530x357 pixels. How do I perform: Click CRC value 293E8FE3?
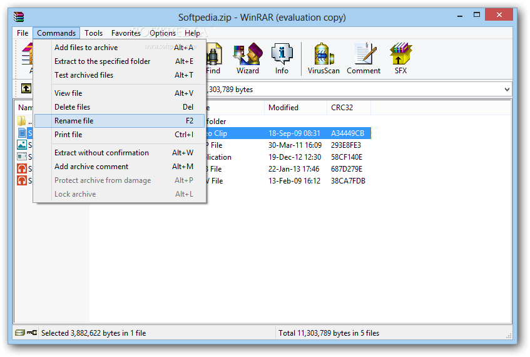[346, 145]
